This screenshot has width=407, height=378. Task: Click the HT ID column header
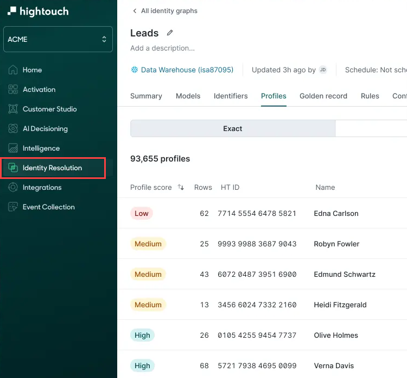click(x=230, y=187)
